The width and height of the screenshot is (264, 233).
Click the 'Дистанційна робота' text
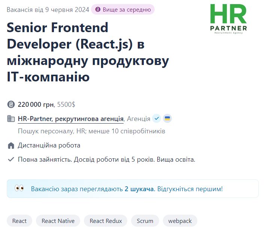[x=49, y=145]
